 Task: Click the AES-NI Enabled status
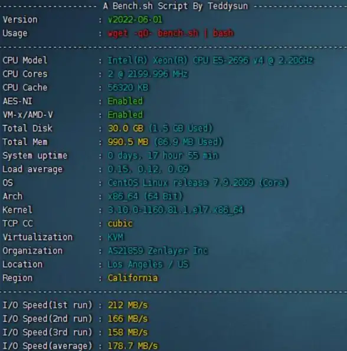click(125, 101)
